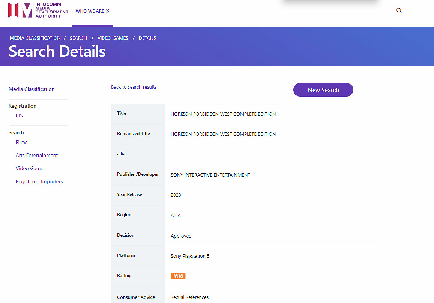Image resolution: width=434 pixels, height=303 pixels.
Task: Click the Title row's game name text
Action: 223,114
